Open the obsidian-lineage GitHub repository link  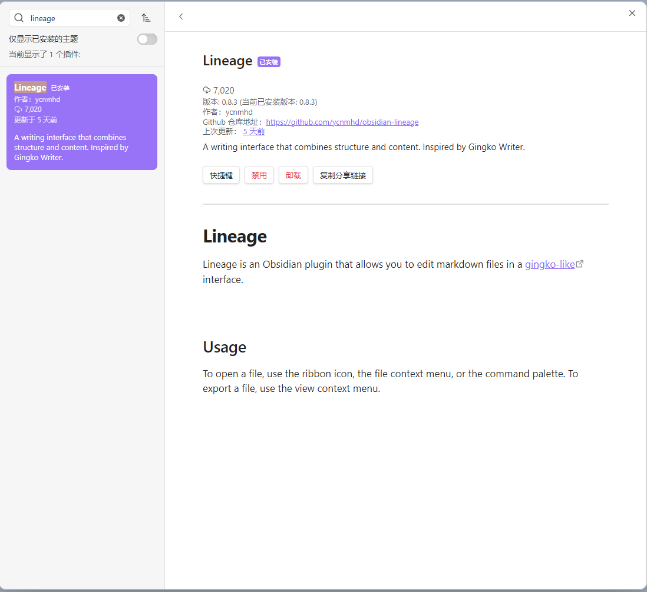[342, 122]
